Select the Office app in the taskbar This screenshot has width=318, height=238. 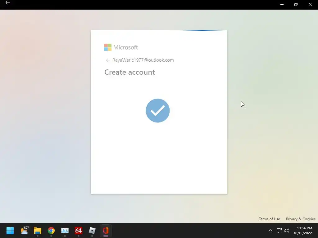click(x=106, y=231)
